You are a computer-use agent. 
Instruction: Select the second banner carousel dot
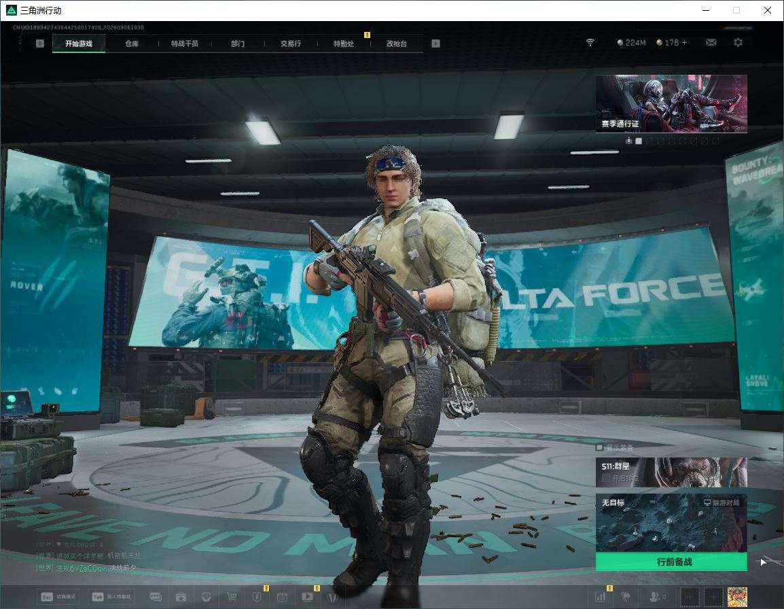click(x=649, y=141)
